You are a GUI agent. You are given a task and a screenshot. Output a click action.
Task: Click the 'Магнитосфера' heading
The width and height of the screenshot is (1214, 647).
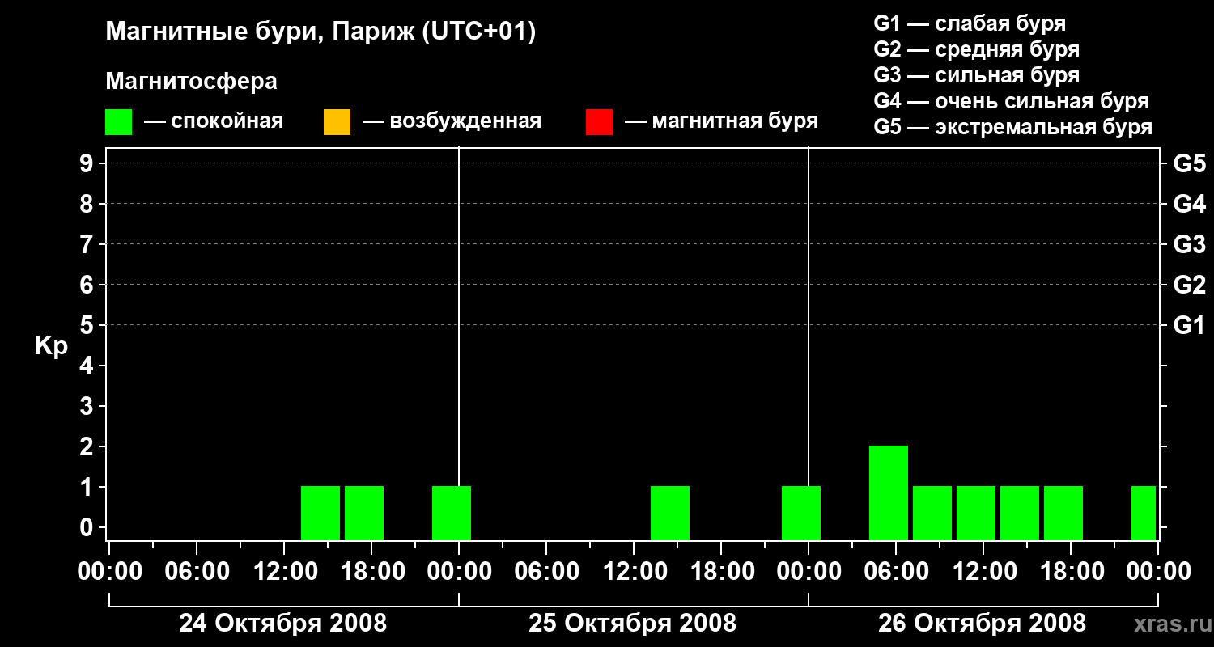(x=191, y=82)
